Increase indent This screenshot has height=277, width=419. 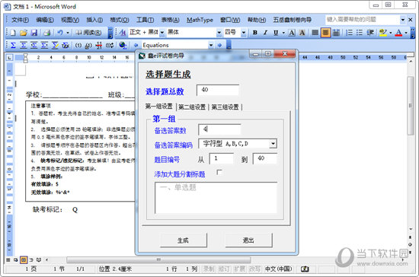coord(370,33)
